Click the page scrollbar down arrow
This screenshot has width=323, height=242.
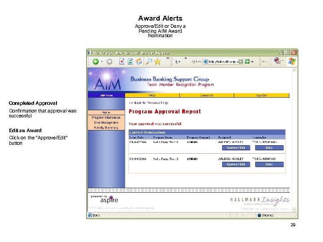pyautogui.click(x=294, y=209)
